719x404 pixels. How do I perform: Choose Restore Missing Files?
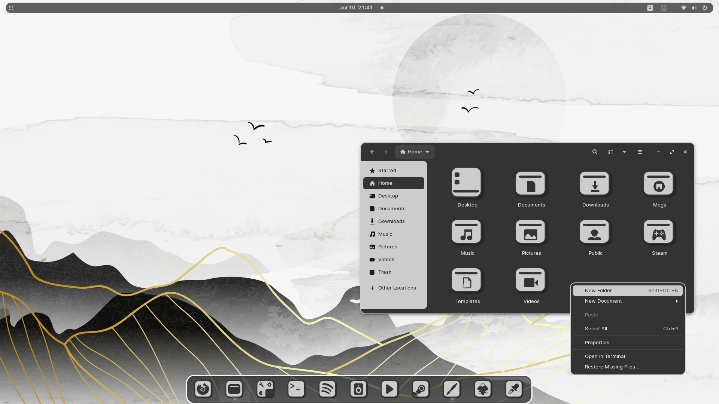[628, 367]
